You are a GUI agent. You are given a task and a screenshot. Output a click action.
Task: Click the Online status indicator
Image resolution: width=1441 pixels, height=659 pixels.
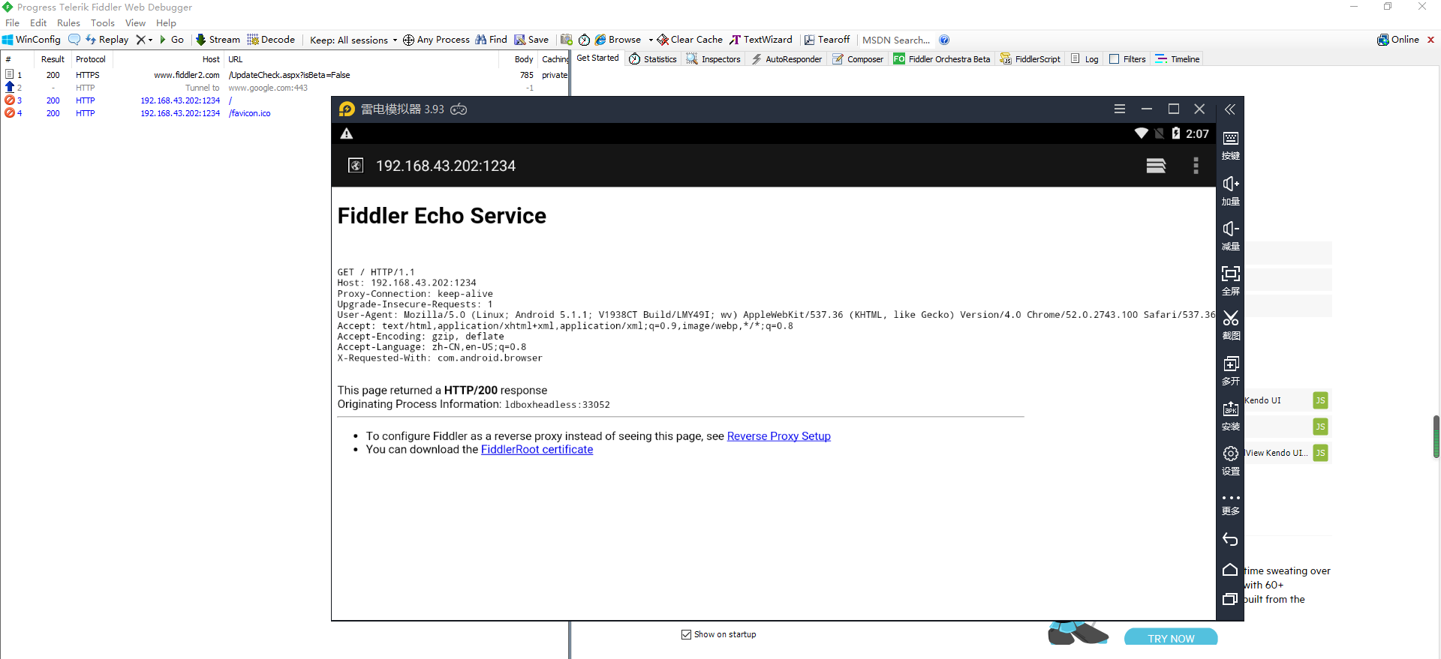click(1398, 40)
